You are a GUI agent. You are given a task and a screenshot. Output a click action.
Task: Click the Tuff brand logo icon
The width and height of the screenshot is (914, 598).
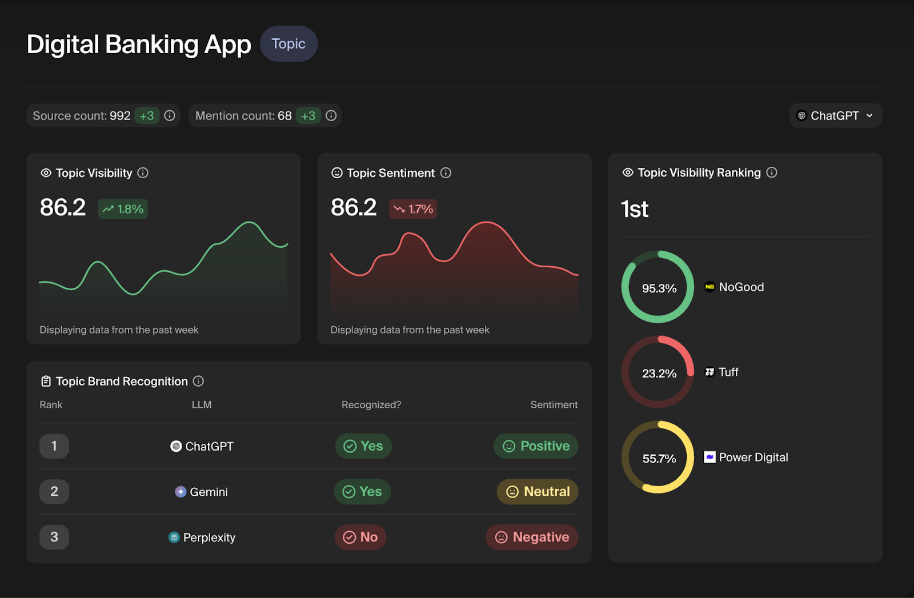pyautogui.click(x=709, y=372)
